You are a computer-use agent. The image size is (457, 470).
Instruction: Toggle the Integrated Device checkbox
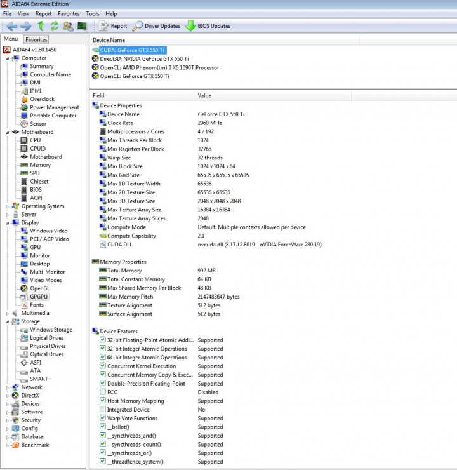pyautogui.click(x=102, y=409)
